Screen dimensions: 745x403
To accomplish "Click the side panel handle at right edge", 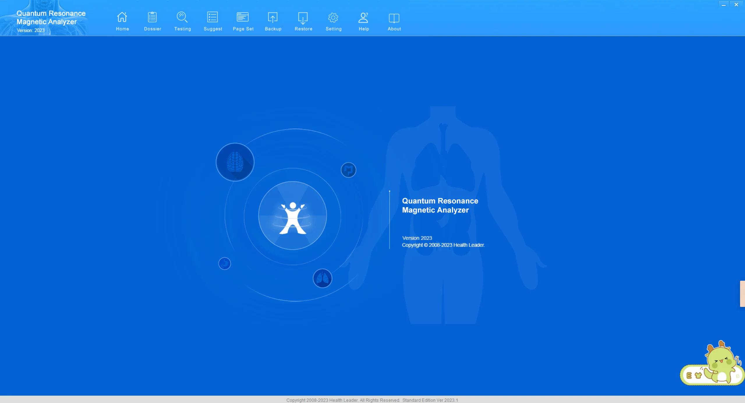I will coord(742,294).
